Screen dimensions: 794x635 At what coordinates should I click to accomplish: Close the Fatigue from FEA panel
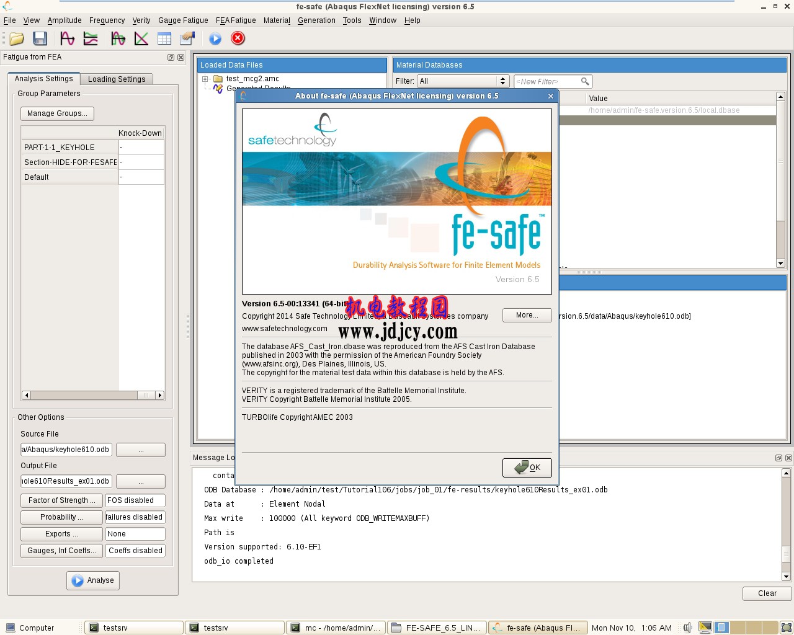pos(181,57)
